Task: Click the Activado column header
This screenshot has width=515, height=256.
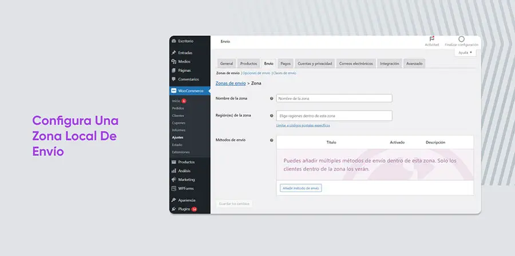Action: 397,143
